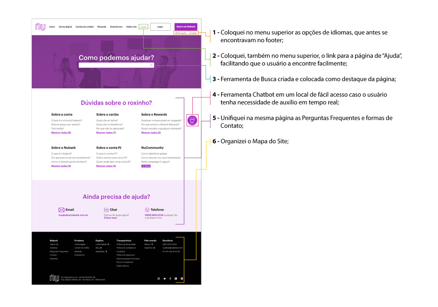Open Argentina external link in the footer
Viewport: 438px width, 307px height.
click(150, 248)
